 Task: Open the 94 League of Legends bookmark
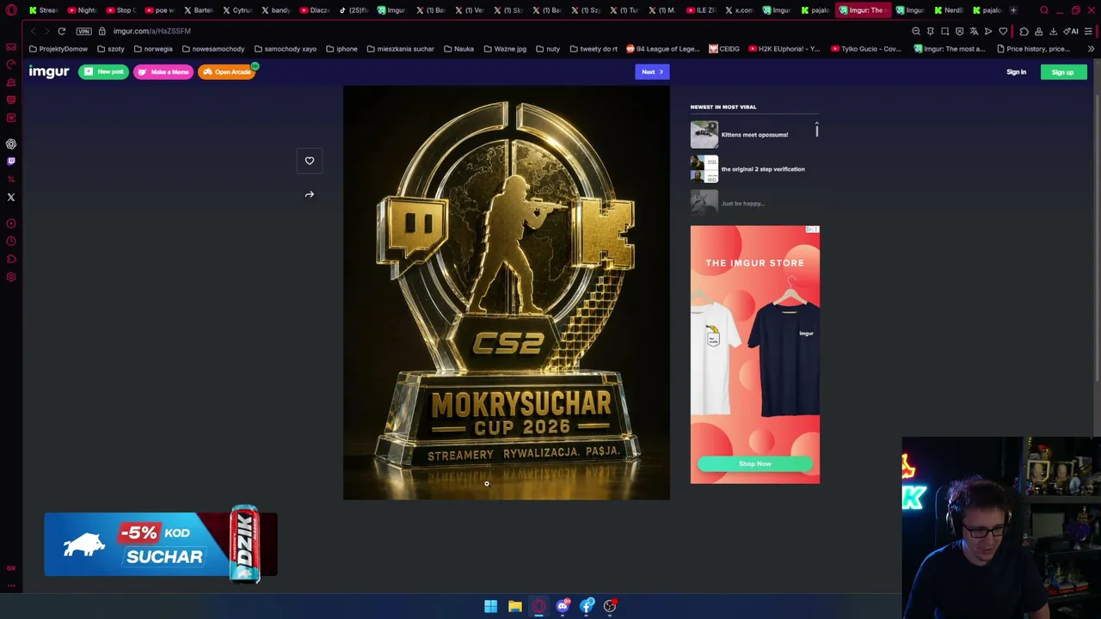[x=663, y=49]
